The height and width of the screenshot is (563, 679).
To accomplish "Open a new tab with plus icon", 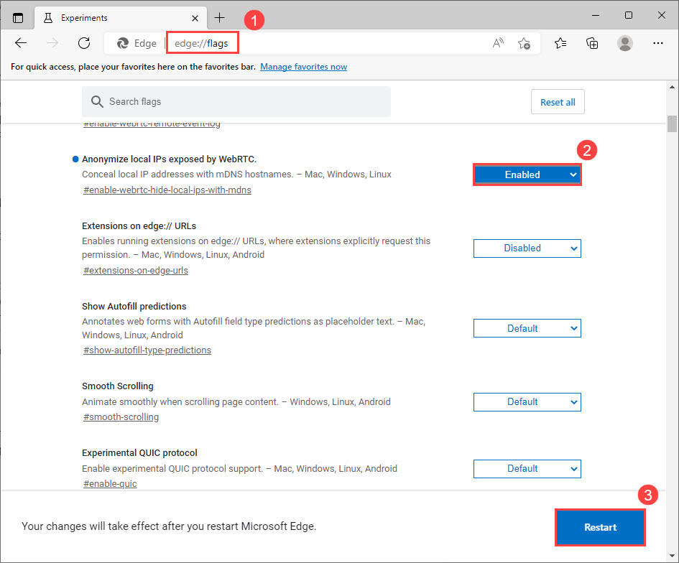I will [x=220, y=18].
